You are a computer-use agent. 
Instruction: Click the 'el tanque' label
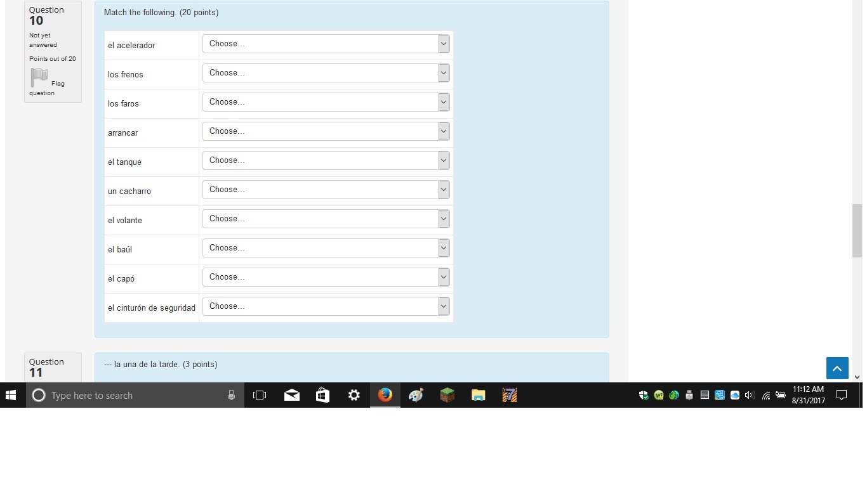tap(124, 162)
